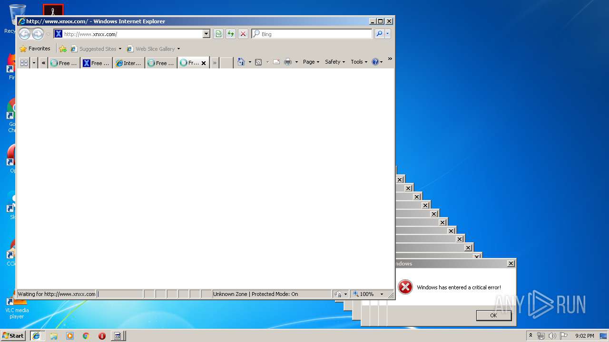This screenshot has width=609, height=342.
Task: Open the Windows Explorer folder taskbar icon
Action: coord(54,336)
